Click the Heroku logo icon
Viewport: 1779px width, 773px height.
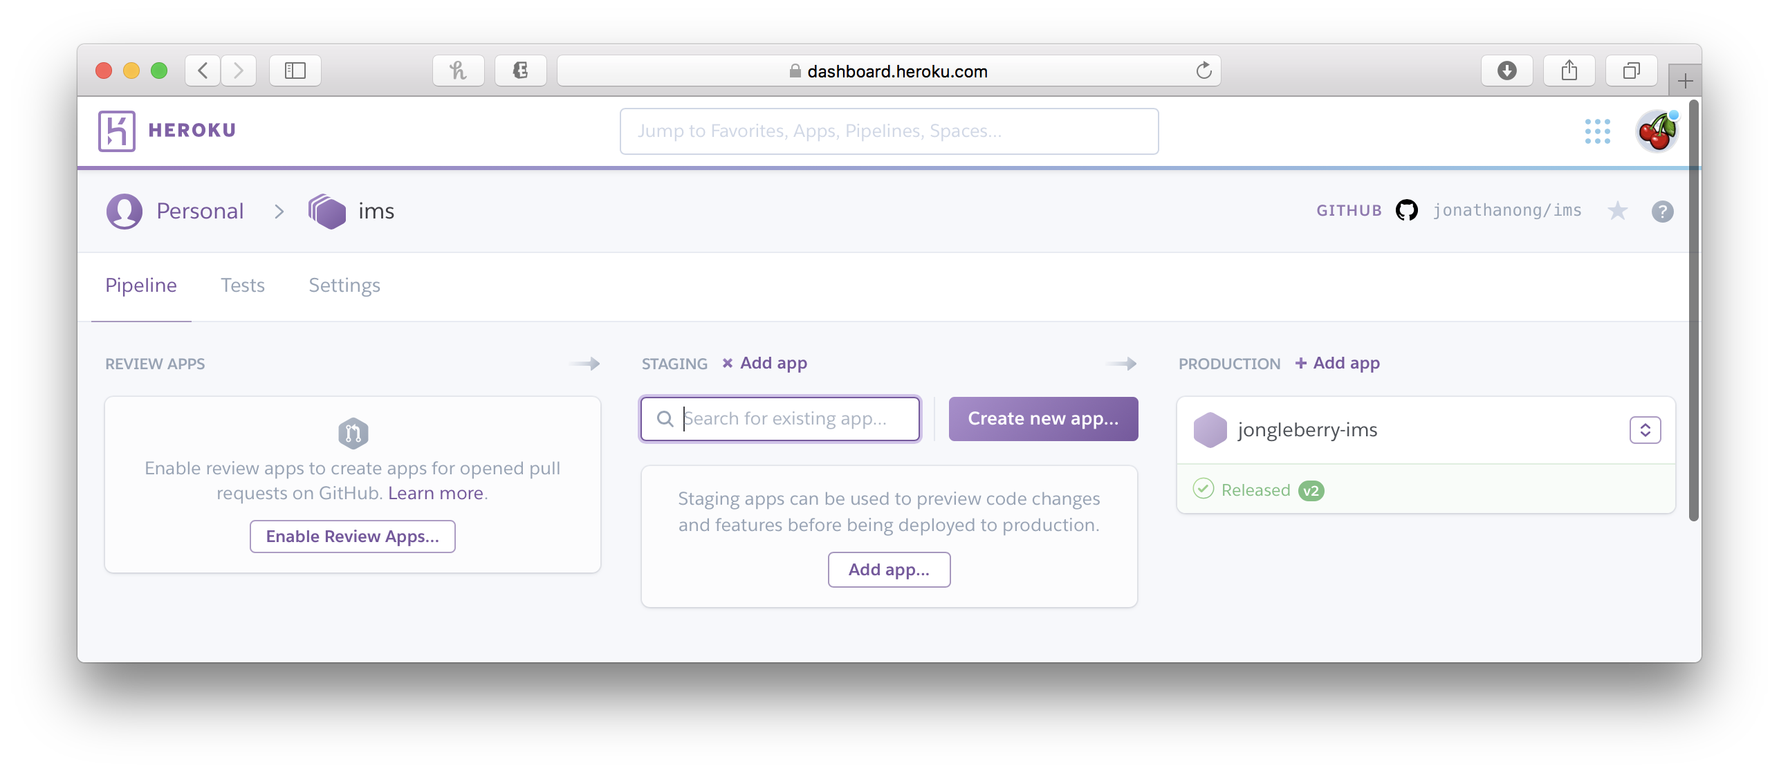click(117, 131)
